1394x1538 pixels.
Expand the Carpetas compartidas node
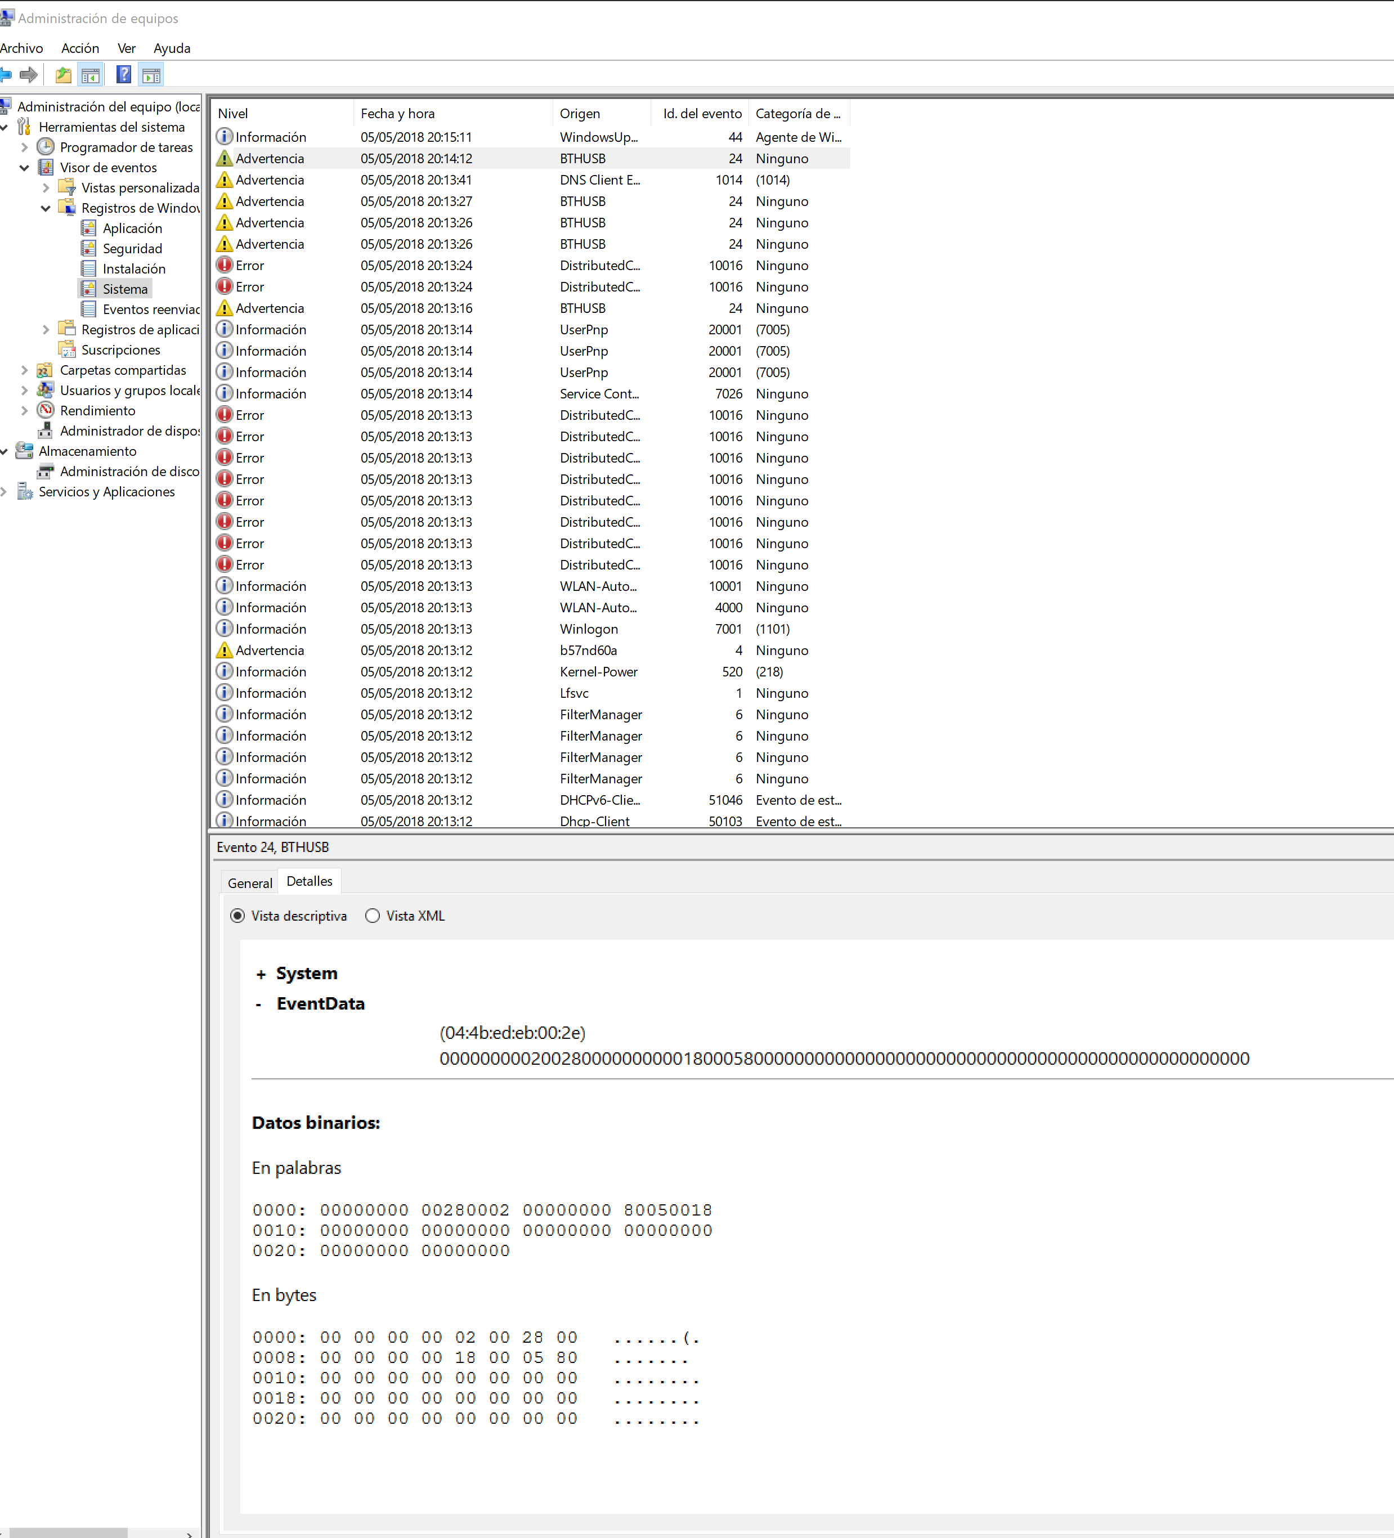pyautogui.click(x=24, y=370)
